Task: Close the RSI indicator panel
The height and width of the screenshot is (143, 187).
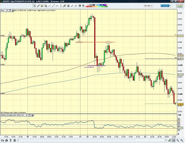Action: [x=32, y=115]
